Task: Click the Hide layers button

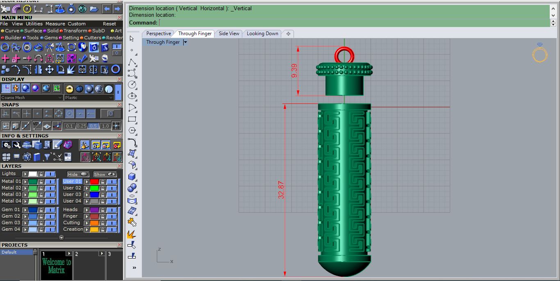Action: tap(78, 174)
